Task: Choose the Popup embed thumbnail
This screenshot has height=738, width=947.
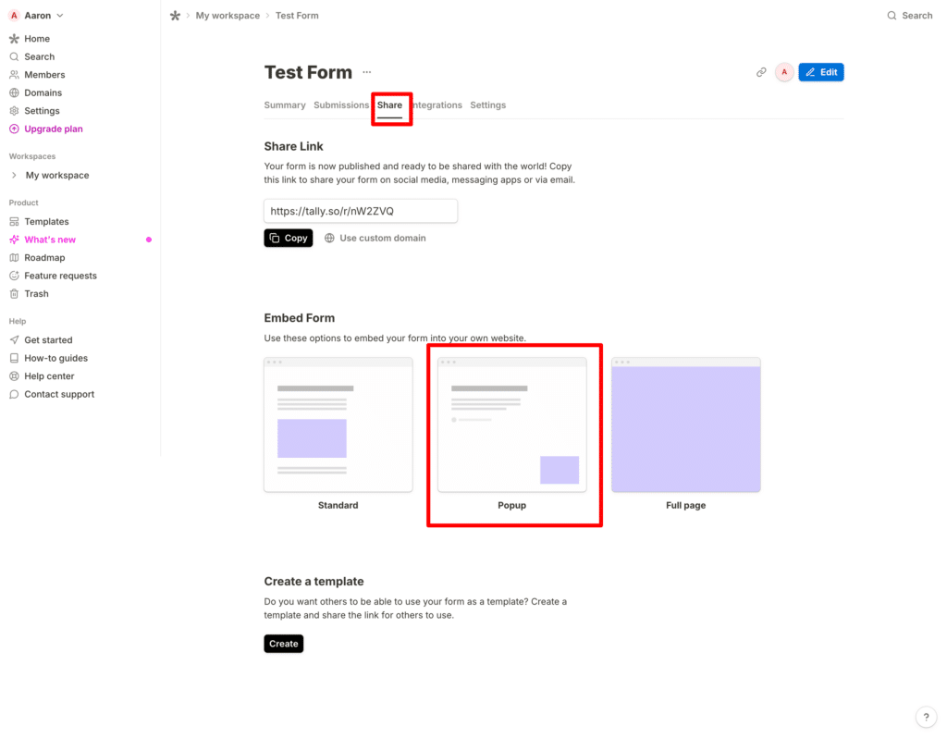Action: click(512, 424)
